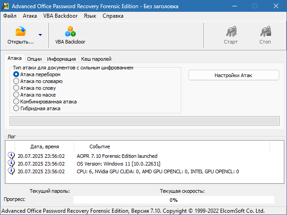Image resolution: width=287 pixels, height=215 pixels.
Task: Switch to the Кеш паролей tab
Action: click(96, 59)
